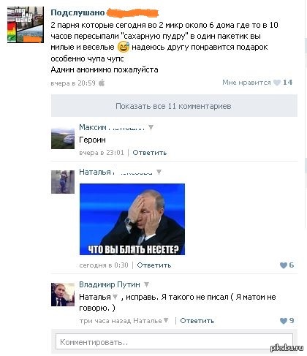Like Наталья's comment via heart with 6
307x356 pixels.
284,265
